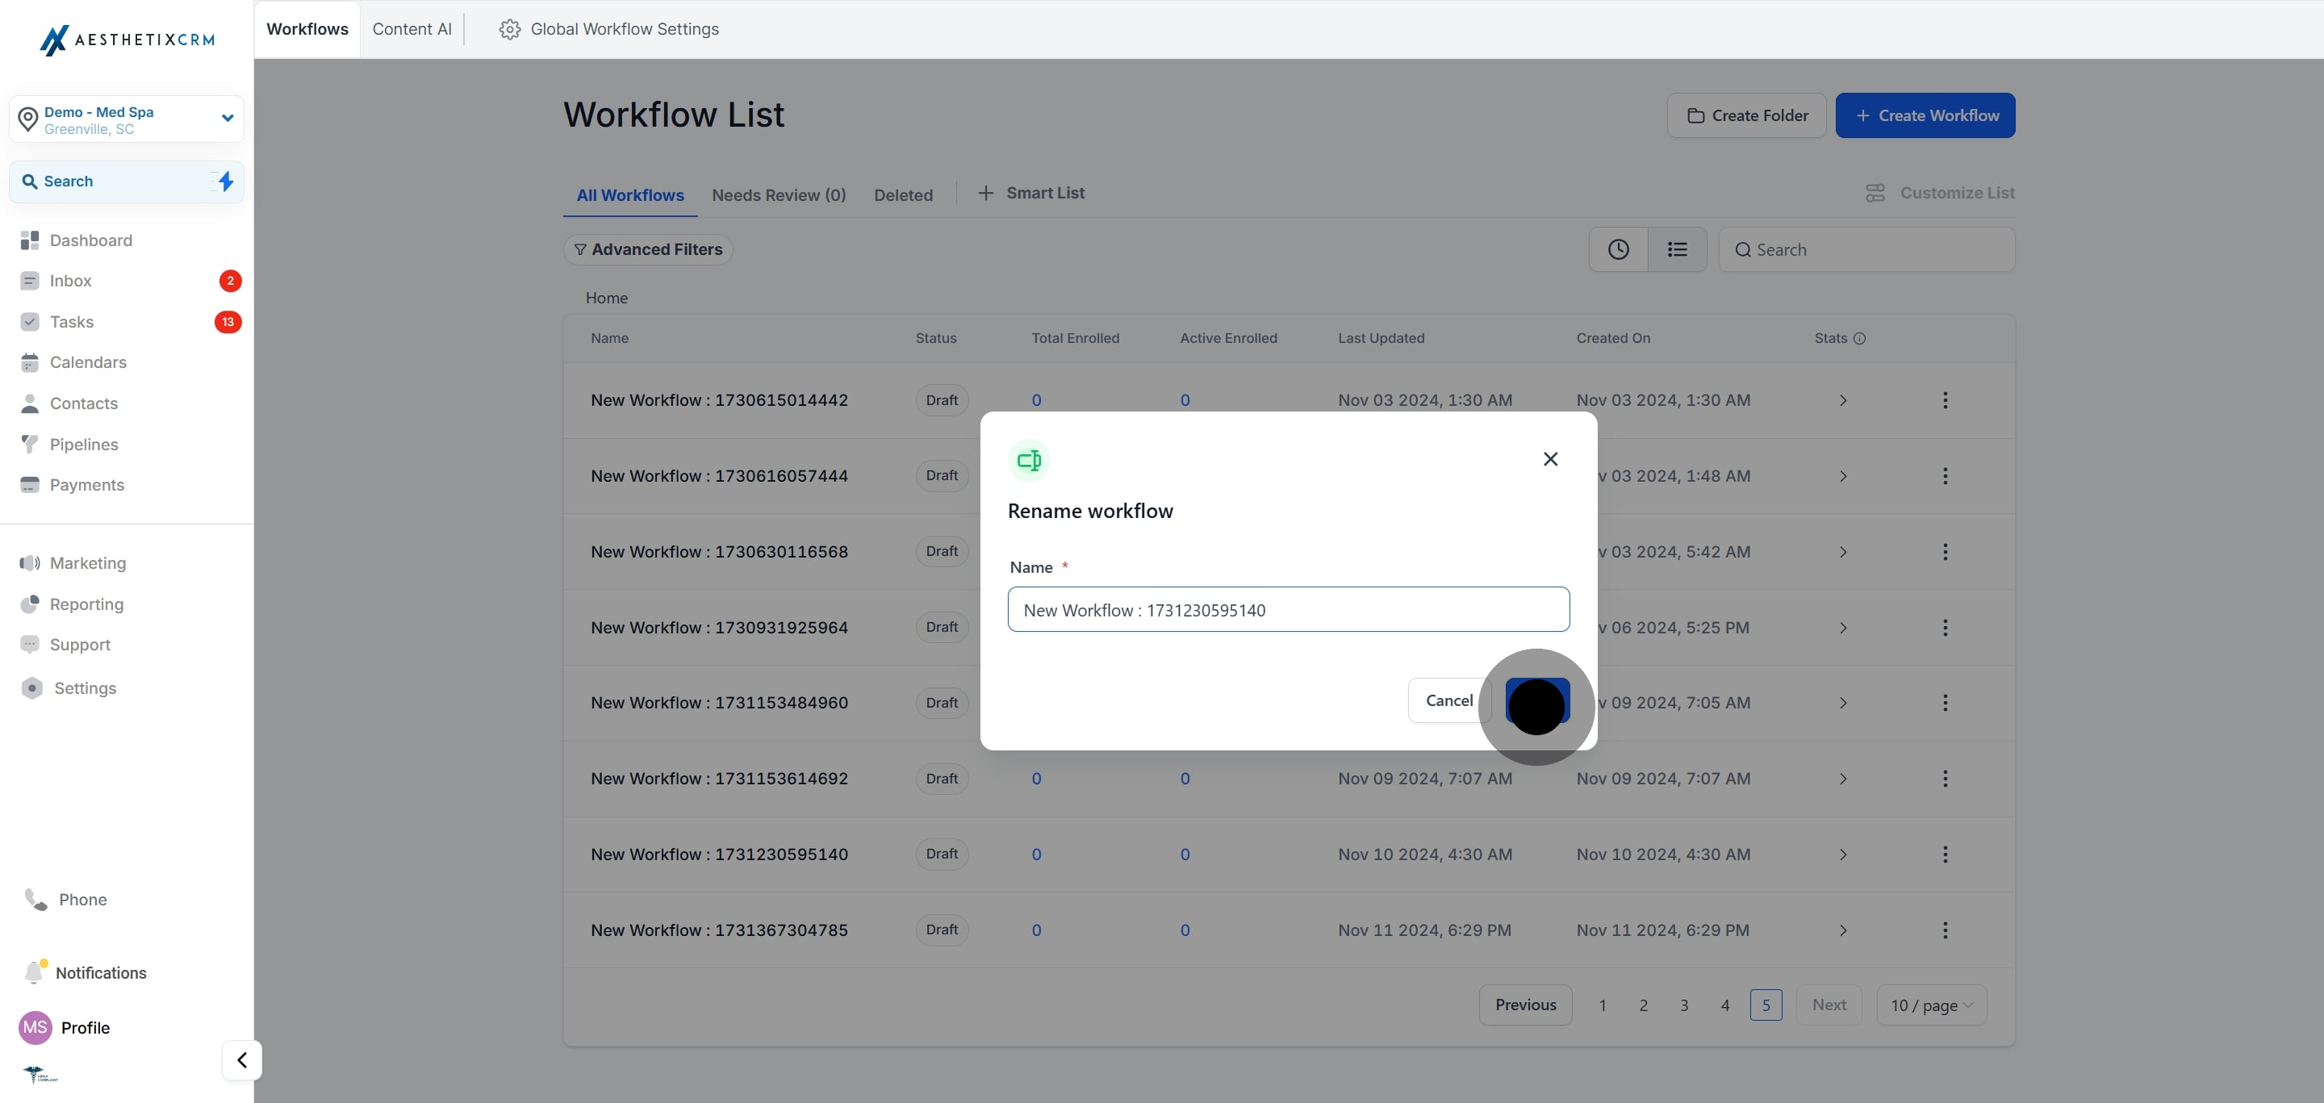The image size is (2324, 1103).
Task: Click the recent history clock icon
Action: [x=1618, y=250]
